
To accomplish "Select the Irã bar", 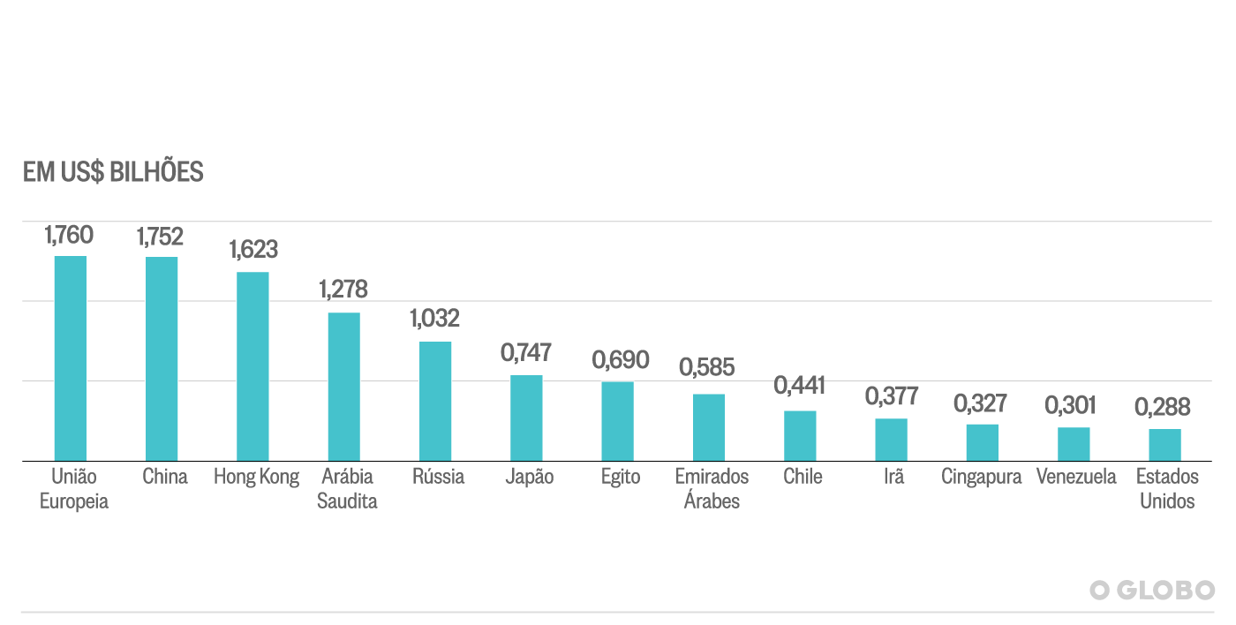I will coord(892,440).
